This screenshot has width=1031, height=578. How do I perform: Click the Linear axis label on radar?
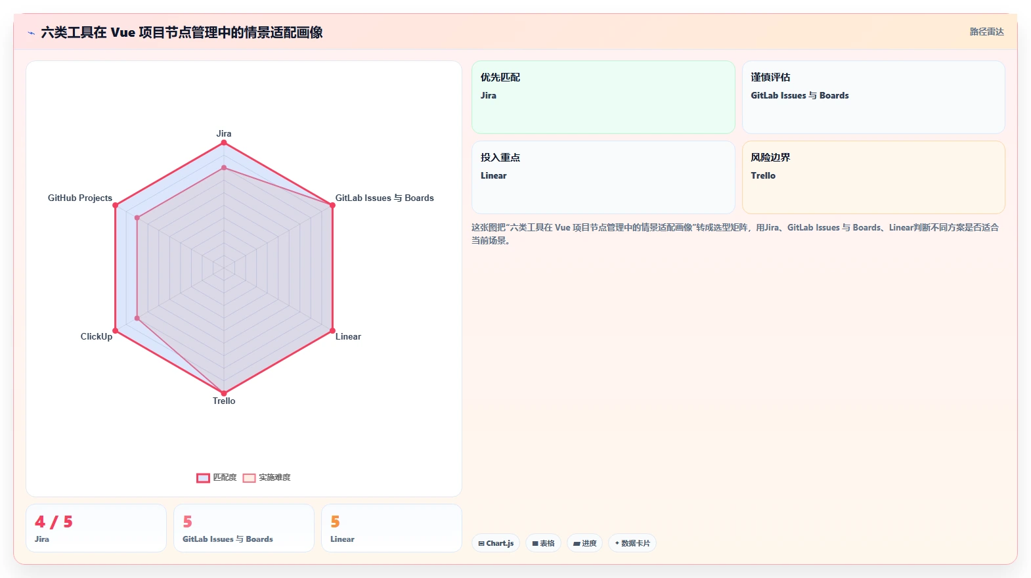point(348,336)
